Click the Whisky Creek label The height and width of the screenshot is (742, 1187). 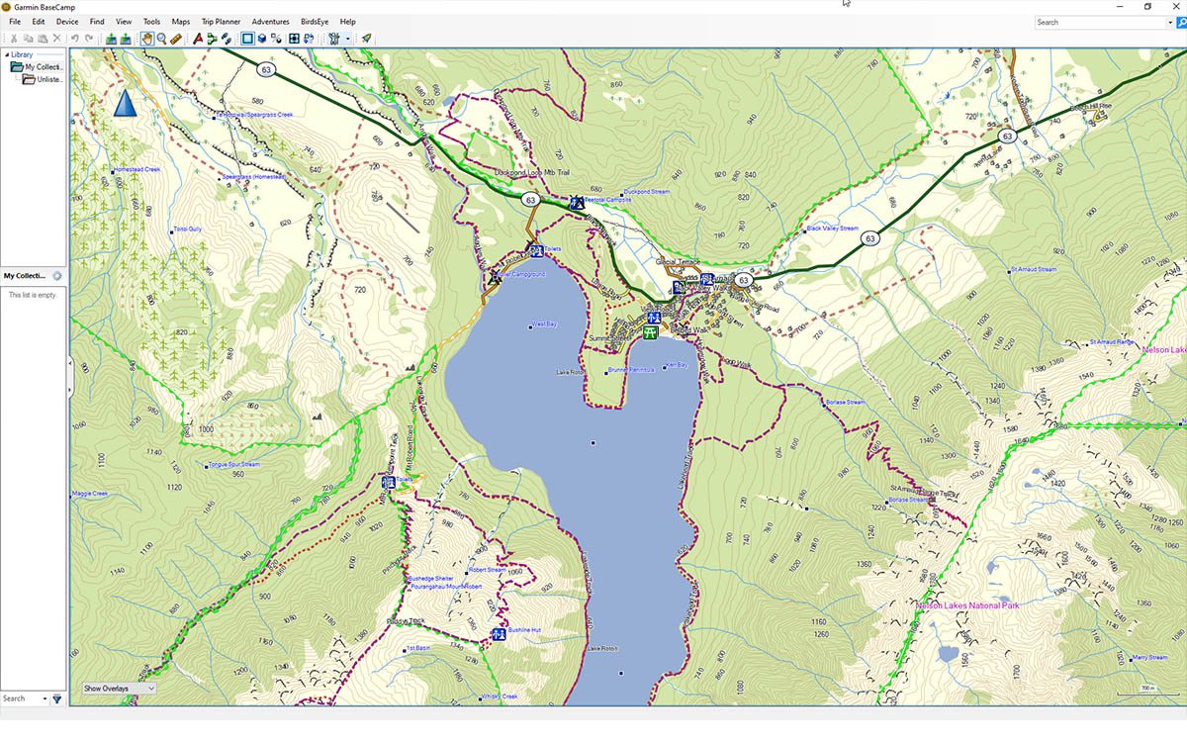[x=501, y=696]
